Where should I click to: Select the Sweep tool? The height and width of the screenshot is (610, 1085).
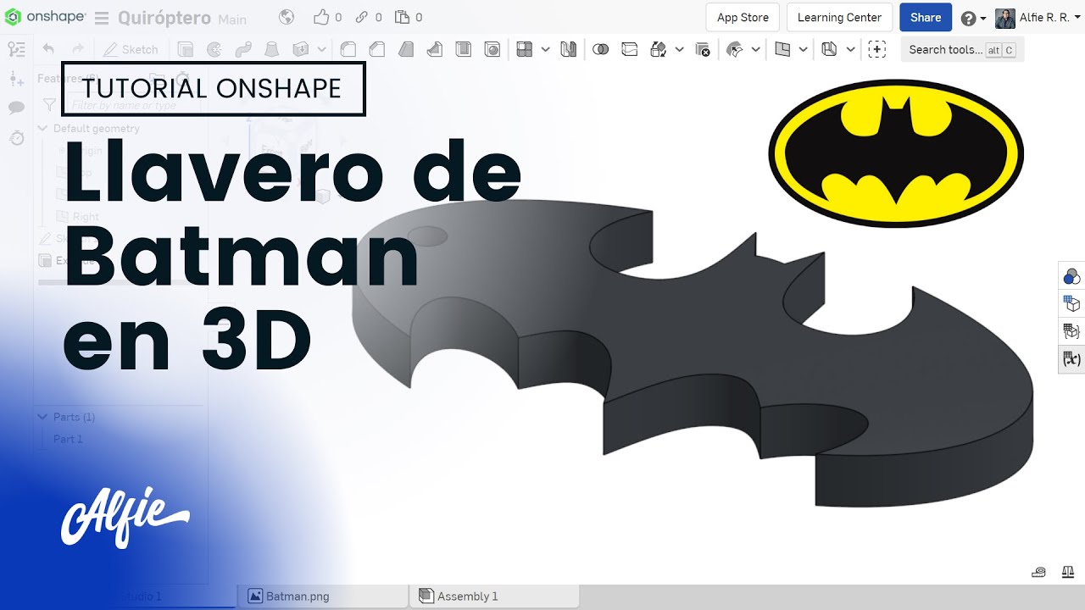(243, 49)
